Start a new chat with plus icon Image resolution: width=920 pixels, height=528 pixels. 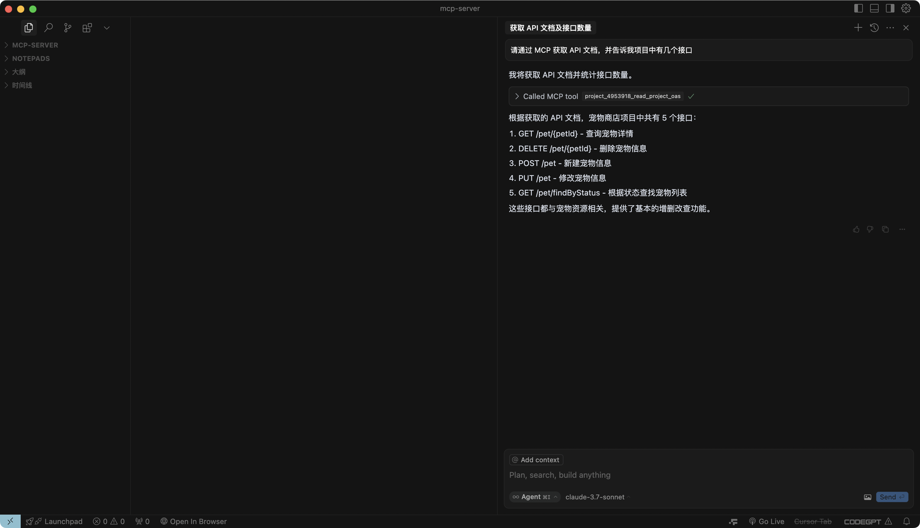point(858,28)
